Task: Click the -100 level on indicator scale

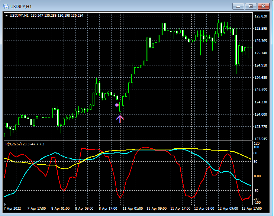Action: click(257, 203)
